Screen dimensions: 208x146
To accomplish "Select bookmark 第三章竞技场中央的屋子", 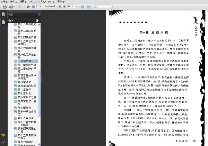I will click(27, 77).
